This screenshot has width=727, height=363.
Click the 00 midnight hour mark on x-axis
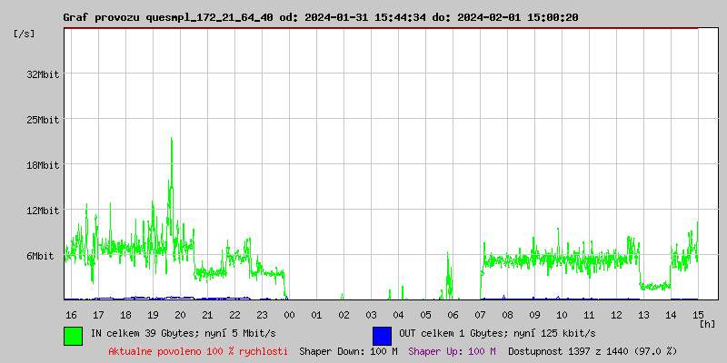pos(289,315)
